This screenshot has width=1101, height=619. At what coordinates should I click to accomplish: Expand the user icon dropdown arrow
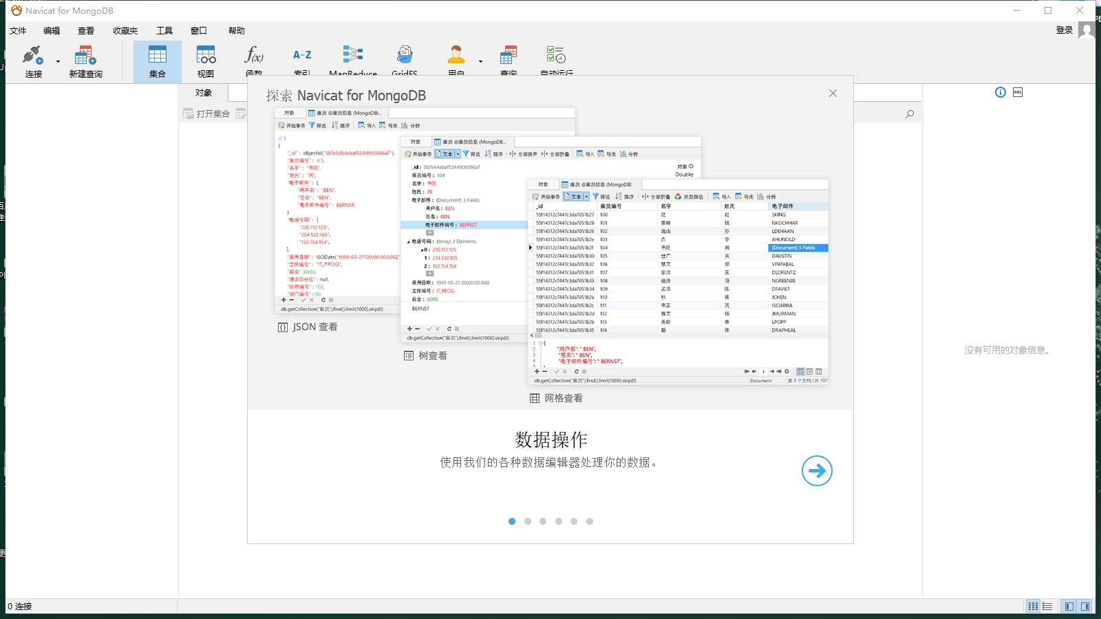(480, 62)
